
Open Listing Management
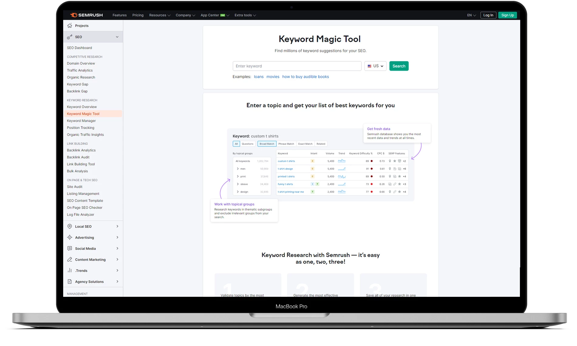(x=83, y=194)
